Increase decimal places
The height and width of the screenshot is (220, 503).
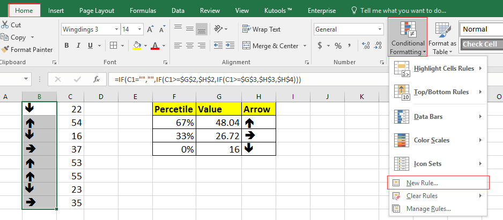click(365, 46)
